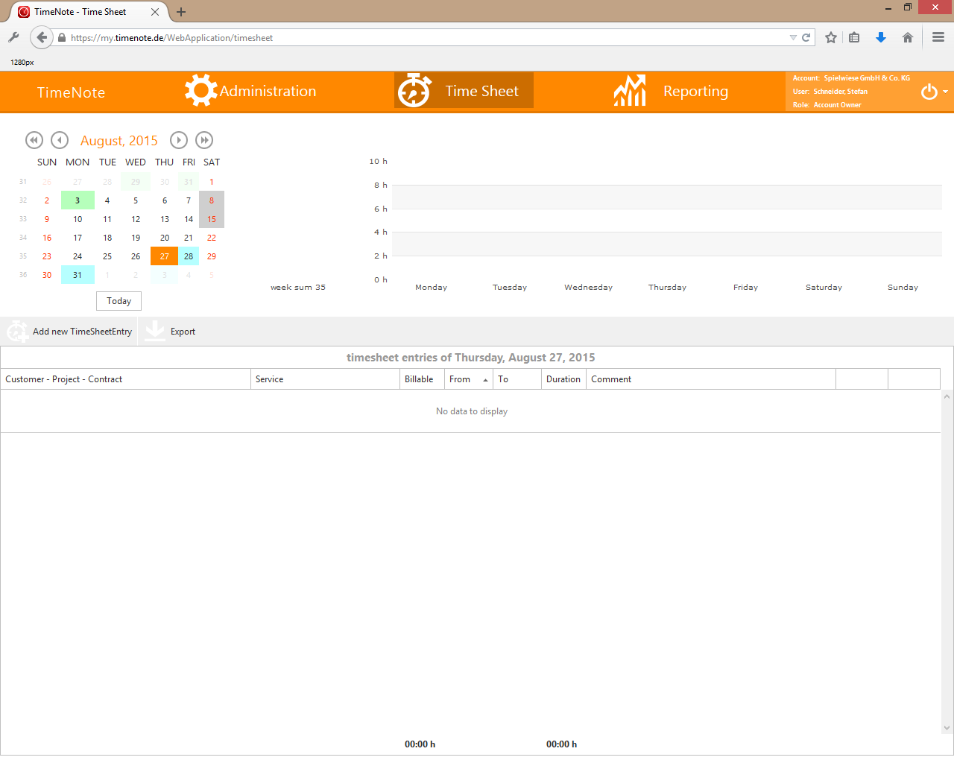Open the browser hamburger menu
The width and height of the screenshot is (954, 763).
pyautogui.click(x=938, y=37)
